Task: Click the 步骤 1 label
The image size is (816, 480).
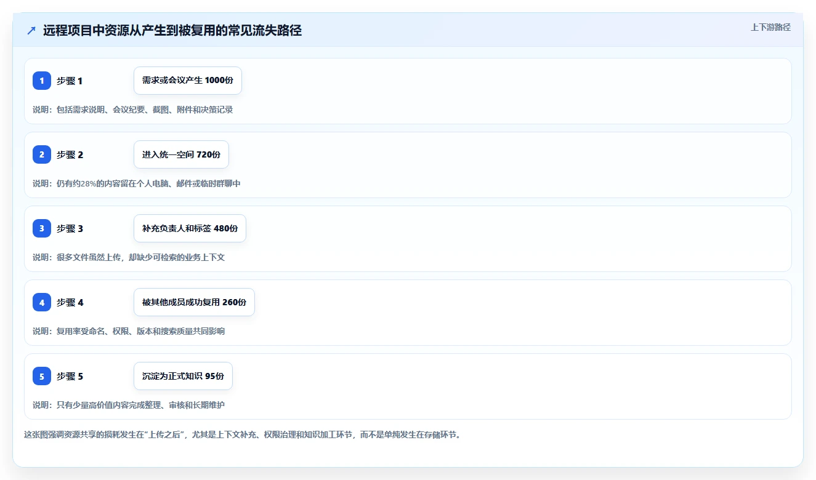Action: 70,81
